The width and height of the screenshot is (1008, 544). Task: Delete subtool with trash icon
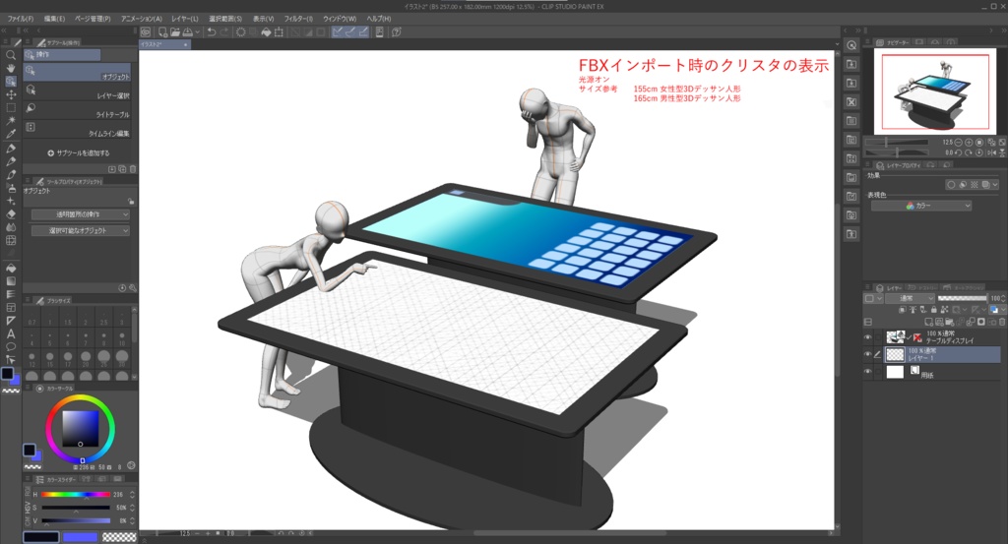tap(133, 169)
